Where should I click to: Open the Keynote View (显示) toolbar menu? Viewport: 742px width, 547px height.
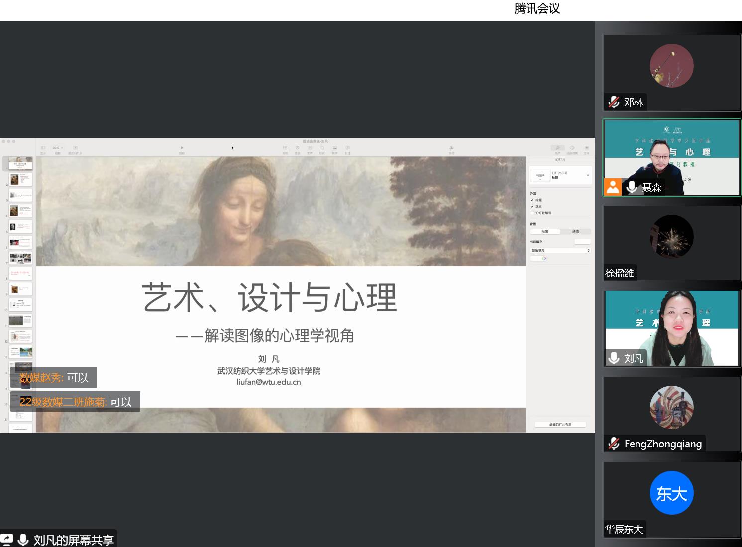pos(43,148)
